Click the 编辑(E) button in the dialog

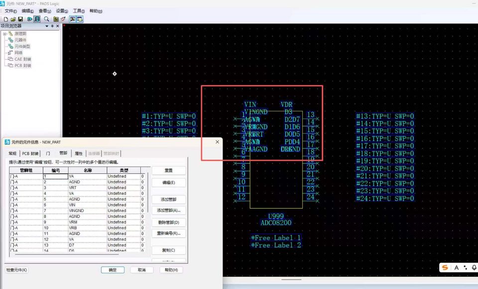point(169,183)
